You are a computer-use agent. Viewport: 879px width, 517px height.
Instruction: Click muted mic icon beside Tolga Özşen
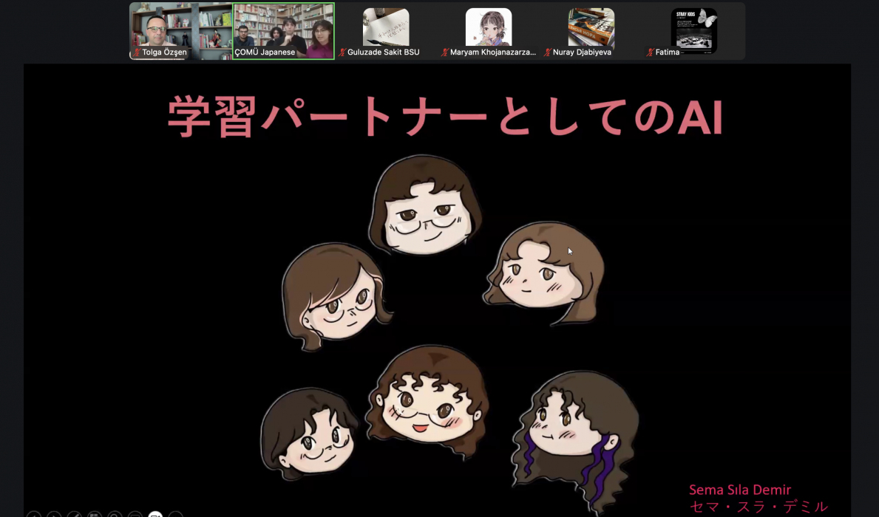(137, 52)
